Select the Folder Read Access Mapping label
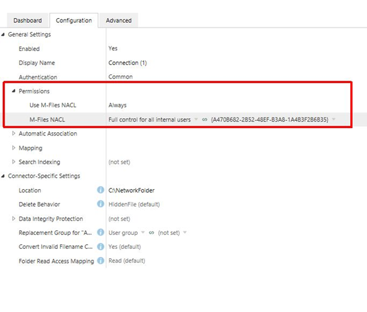Viewport: 367px width, 312px height. click(x=56, y=261)
